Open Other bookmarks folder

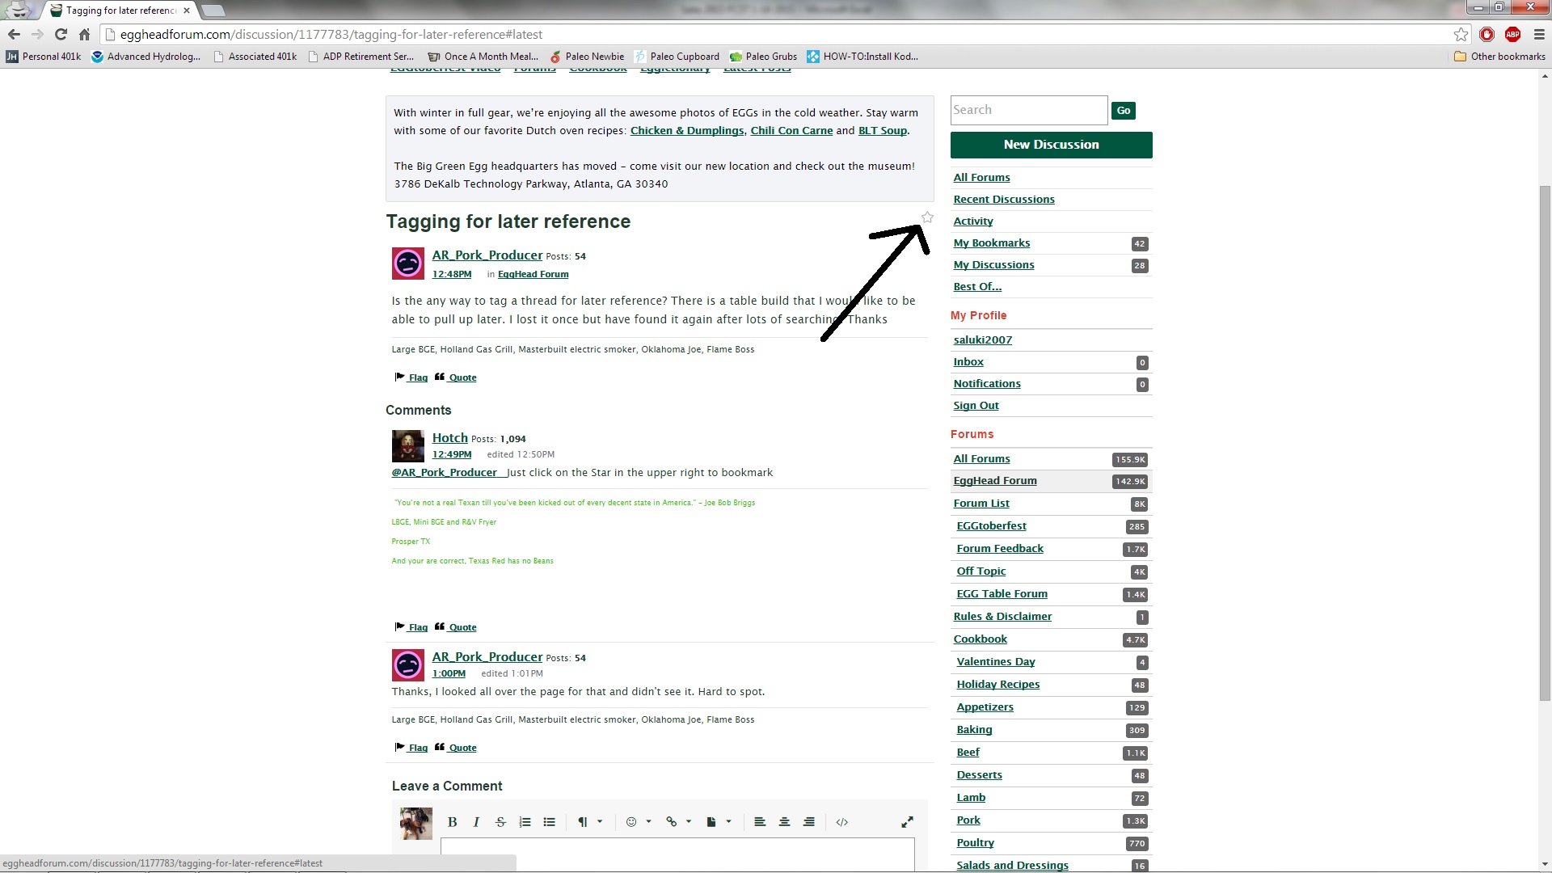[x=1499, y=57]
